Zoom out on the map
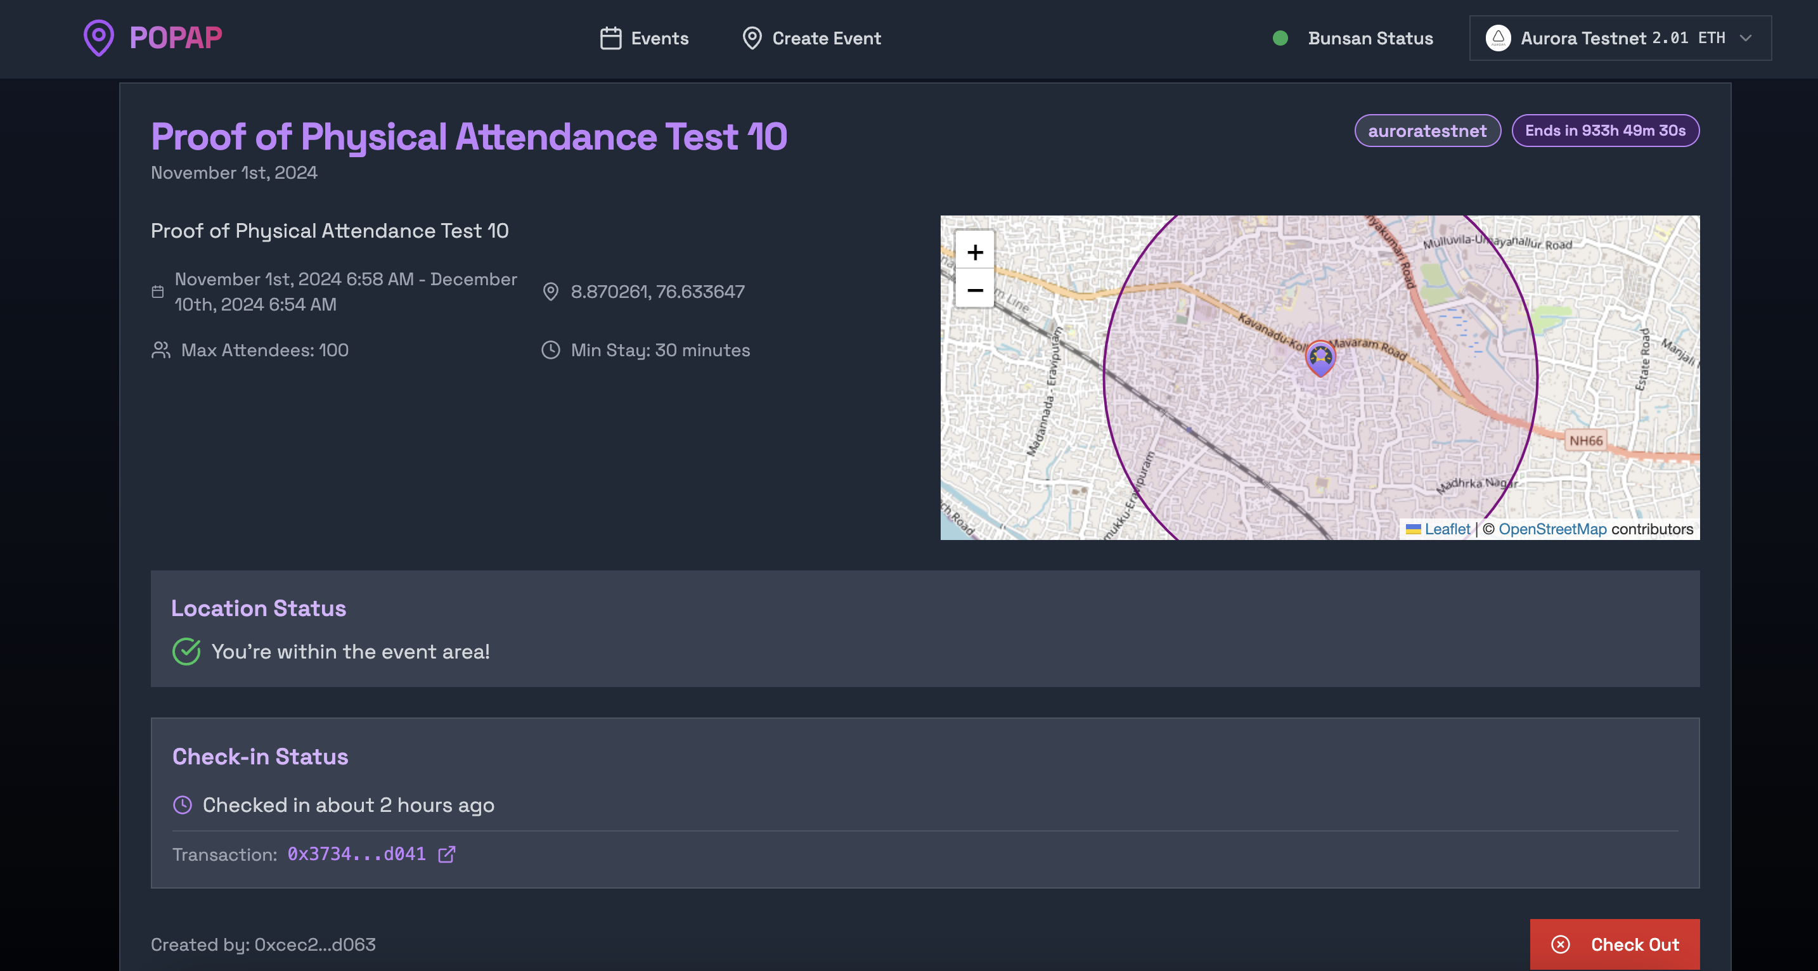Image resolution: width=1818 pixels, height=971 pixels. [x=975, y=290]
